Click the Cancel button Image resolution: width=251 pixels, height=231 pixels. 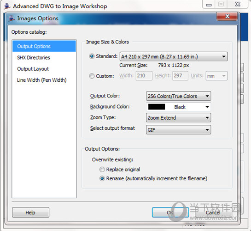pos(213,213)
